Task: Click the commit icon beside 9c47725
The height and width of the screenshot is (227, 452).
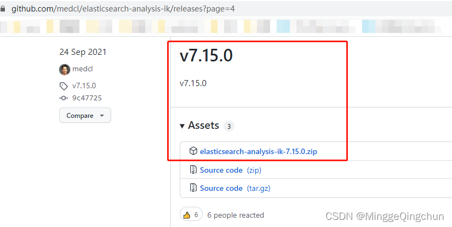Action: click(x=64, y=98)
